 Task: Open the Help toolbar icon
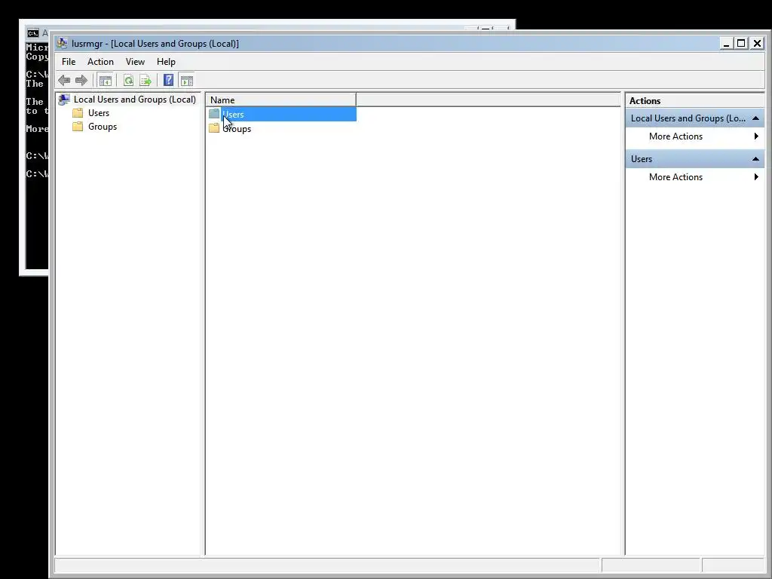(168, 80)
